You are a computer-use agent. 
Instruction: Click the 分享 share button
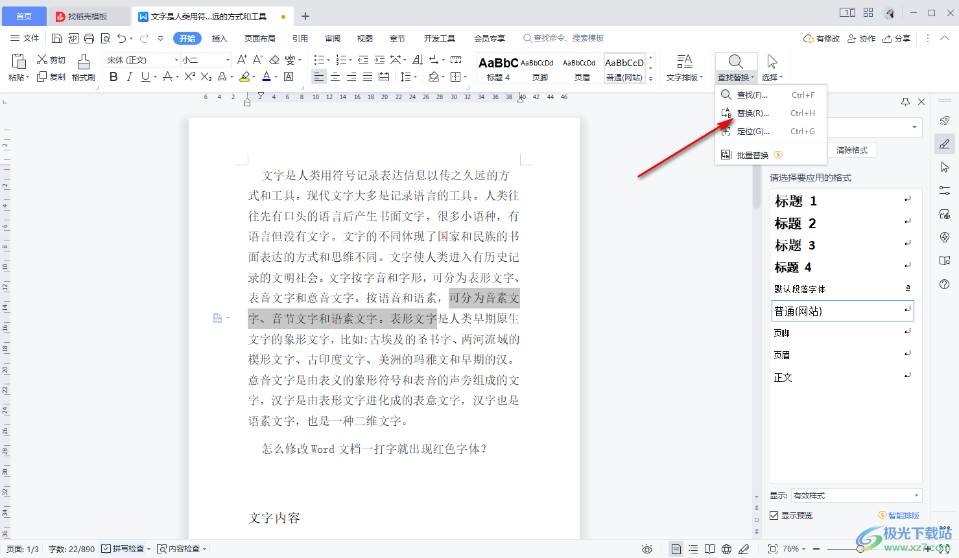pyautogui.click(x=897, y=38)
